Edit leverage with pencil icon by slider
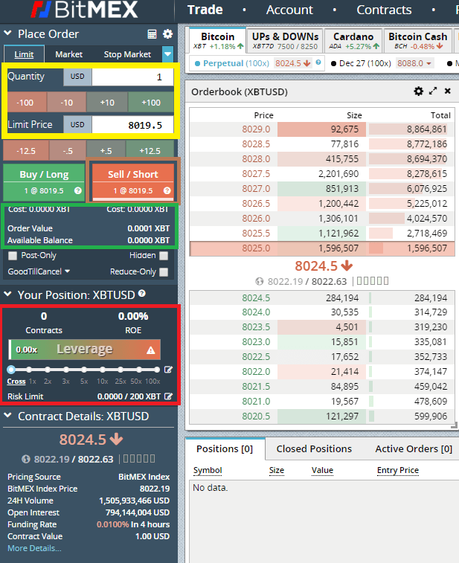The width and height of the screenshot is (459, 563). point(168,370)
